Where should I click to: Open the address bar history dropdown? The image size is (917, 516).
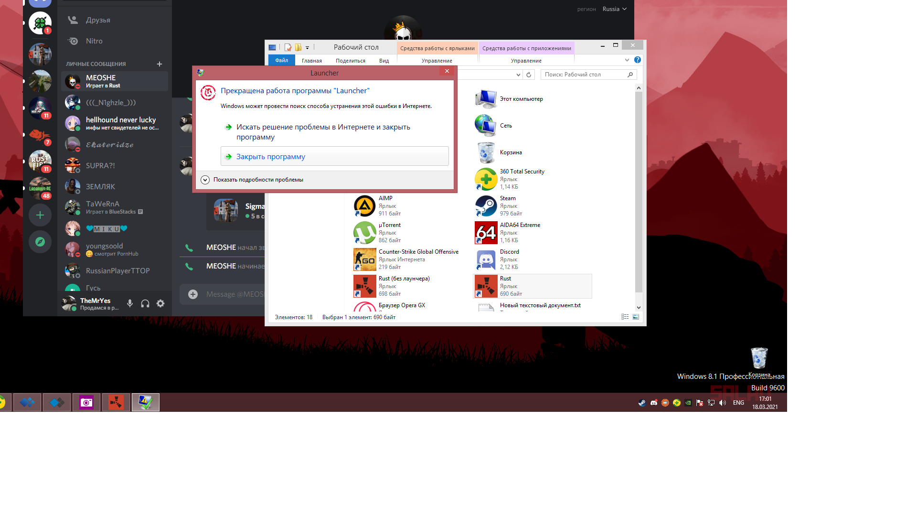(x=518, y=75)
